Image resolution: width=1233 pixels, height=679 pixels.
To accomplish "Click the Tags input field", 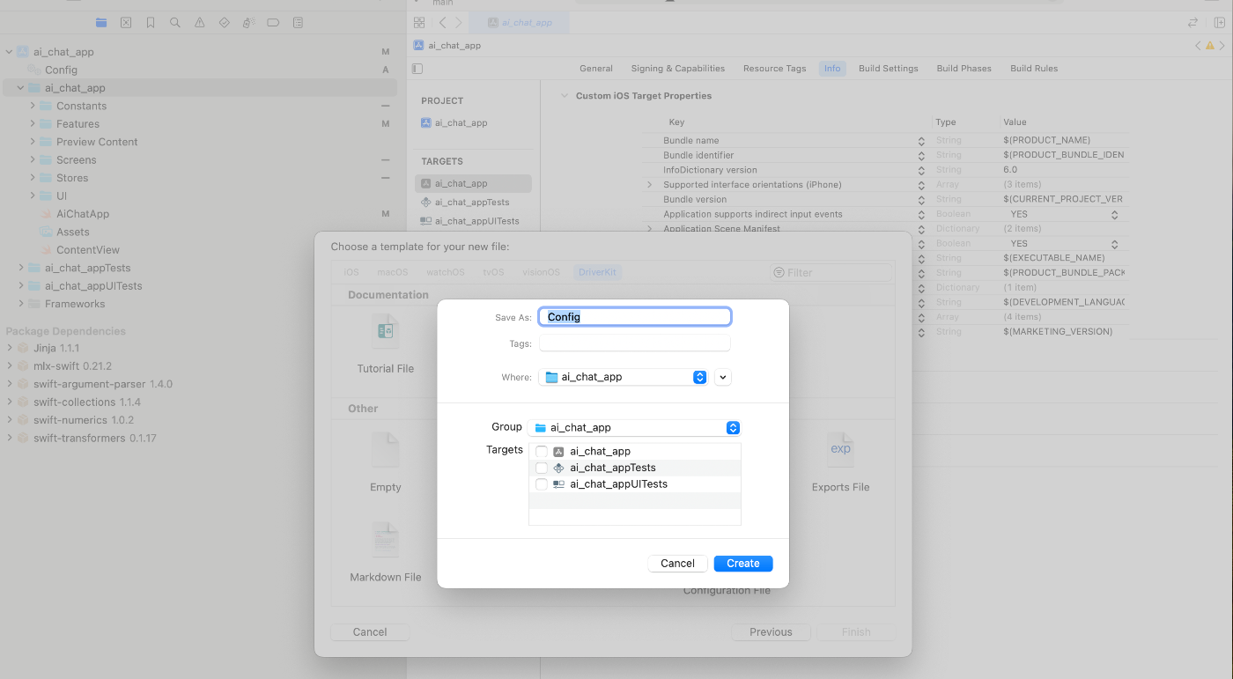I will coord(635,343).
